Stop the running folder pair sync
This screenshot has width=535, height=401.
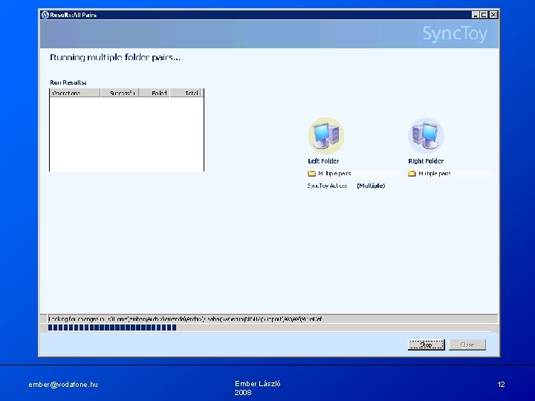[x=427, y=345]
